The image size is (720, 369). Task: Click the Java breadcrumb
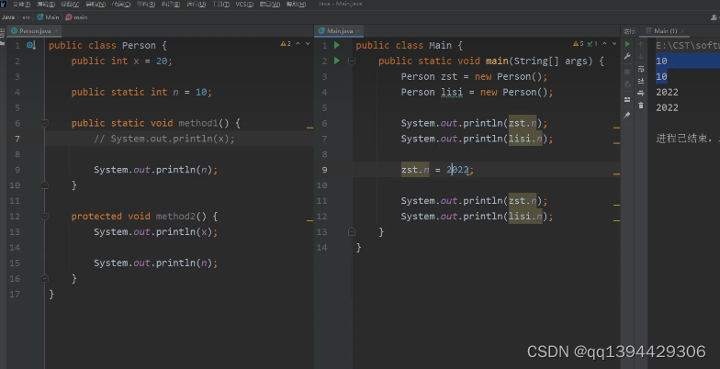(7, 17)
